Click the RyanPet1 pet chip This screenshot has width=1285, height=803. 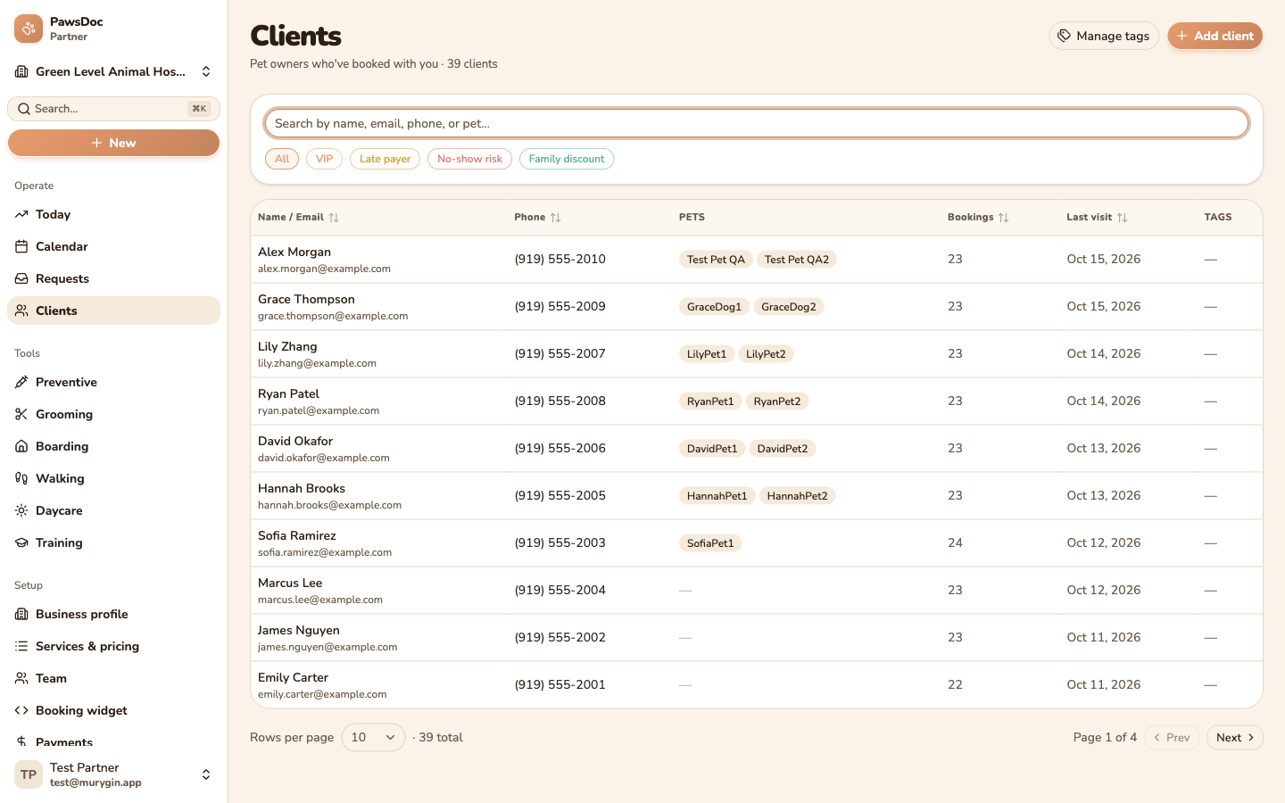click(710, 401)
